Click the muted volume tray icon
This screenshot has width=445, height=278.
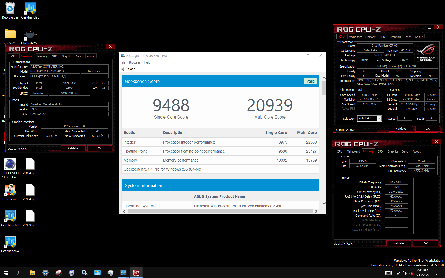coord(411,273)
